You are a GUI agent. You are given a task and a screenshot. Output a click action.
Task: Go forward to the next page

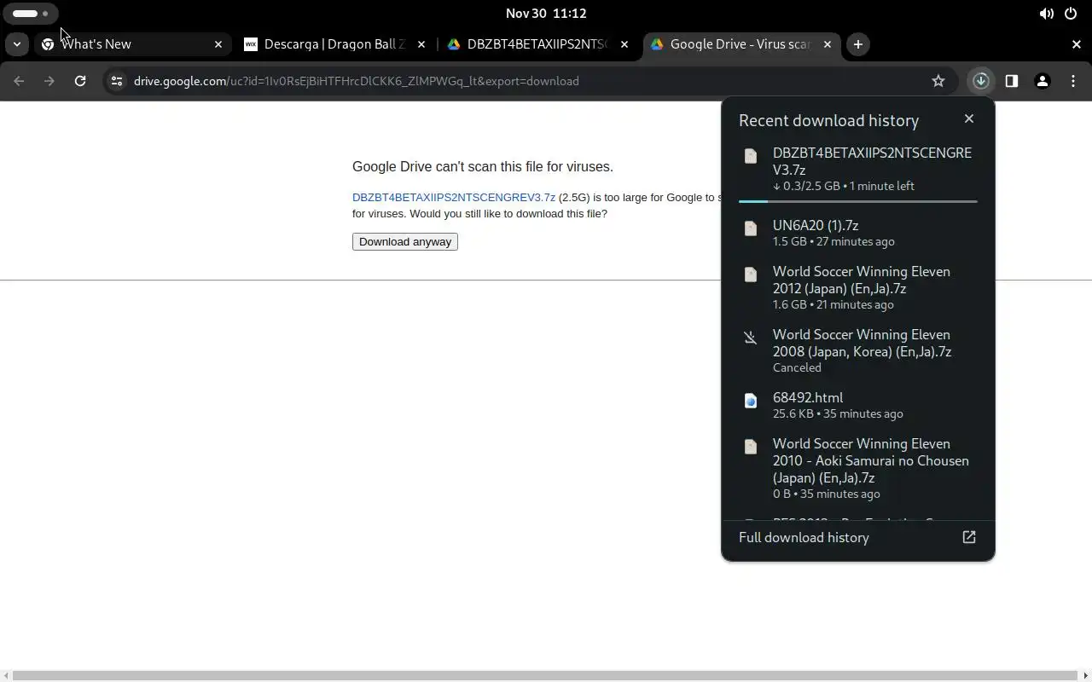point(49,81)
